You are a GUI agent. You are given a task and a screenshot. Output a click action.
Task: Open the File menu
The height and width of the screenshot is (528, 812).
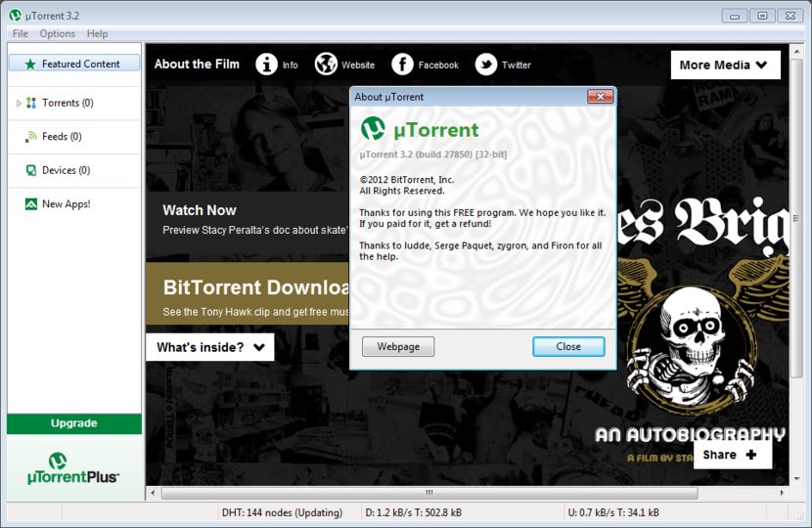pos(21,33)
